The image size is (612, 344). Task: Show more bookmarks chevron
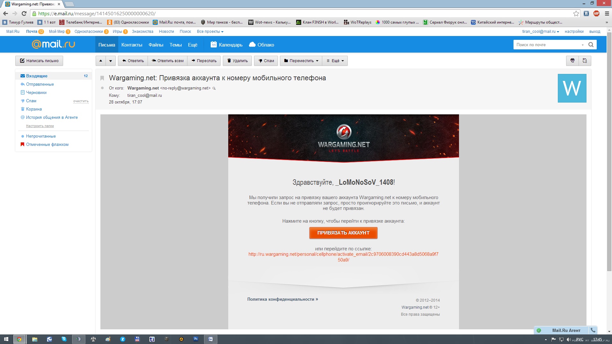tap(607, 22)
